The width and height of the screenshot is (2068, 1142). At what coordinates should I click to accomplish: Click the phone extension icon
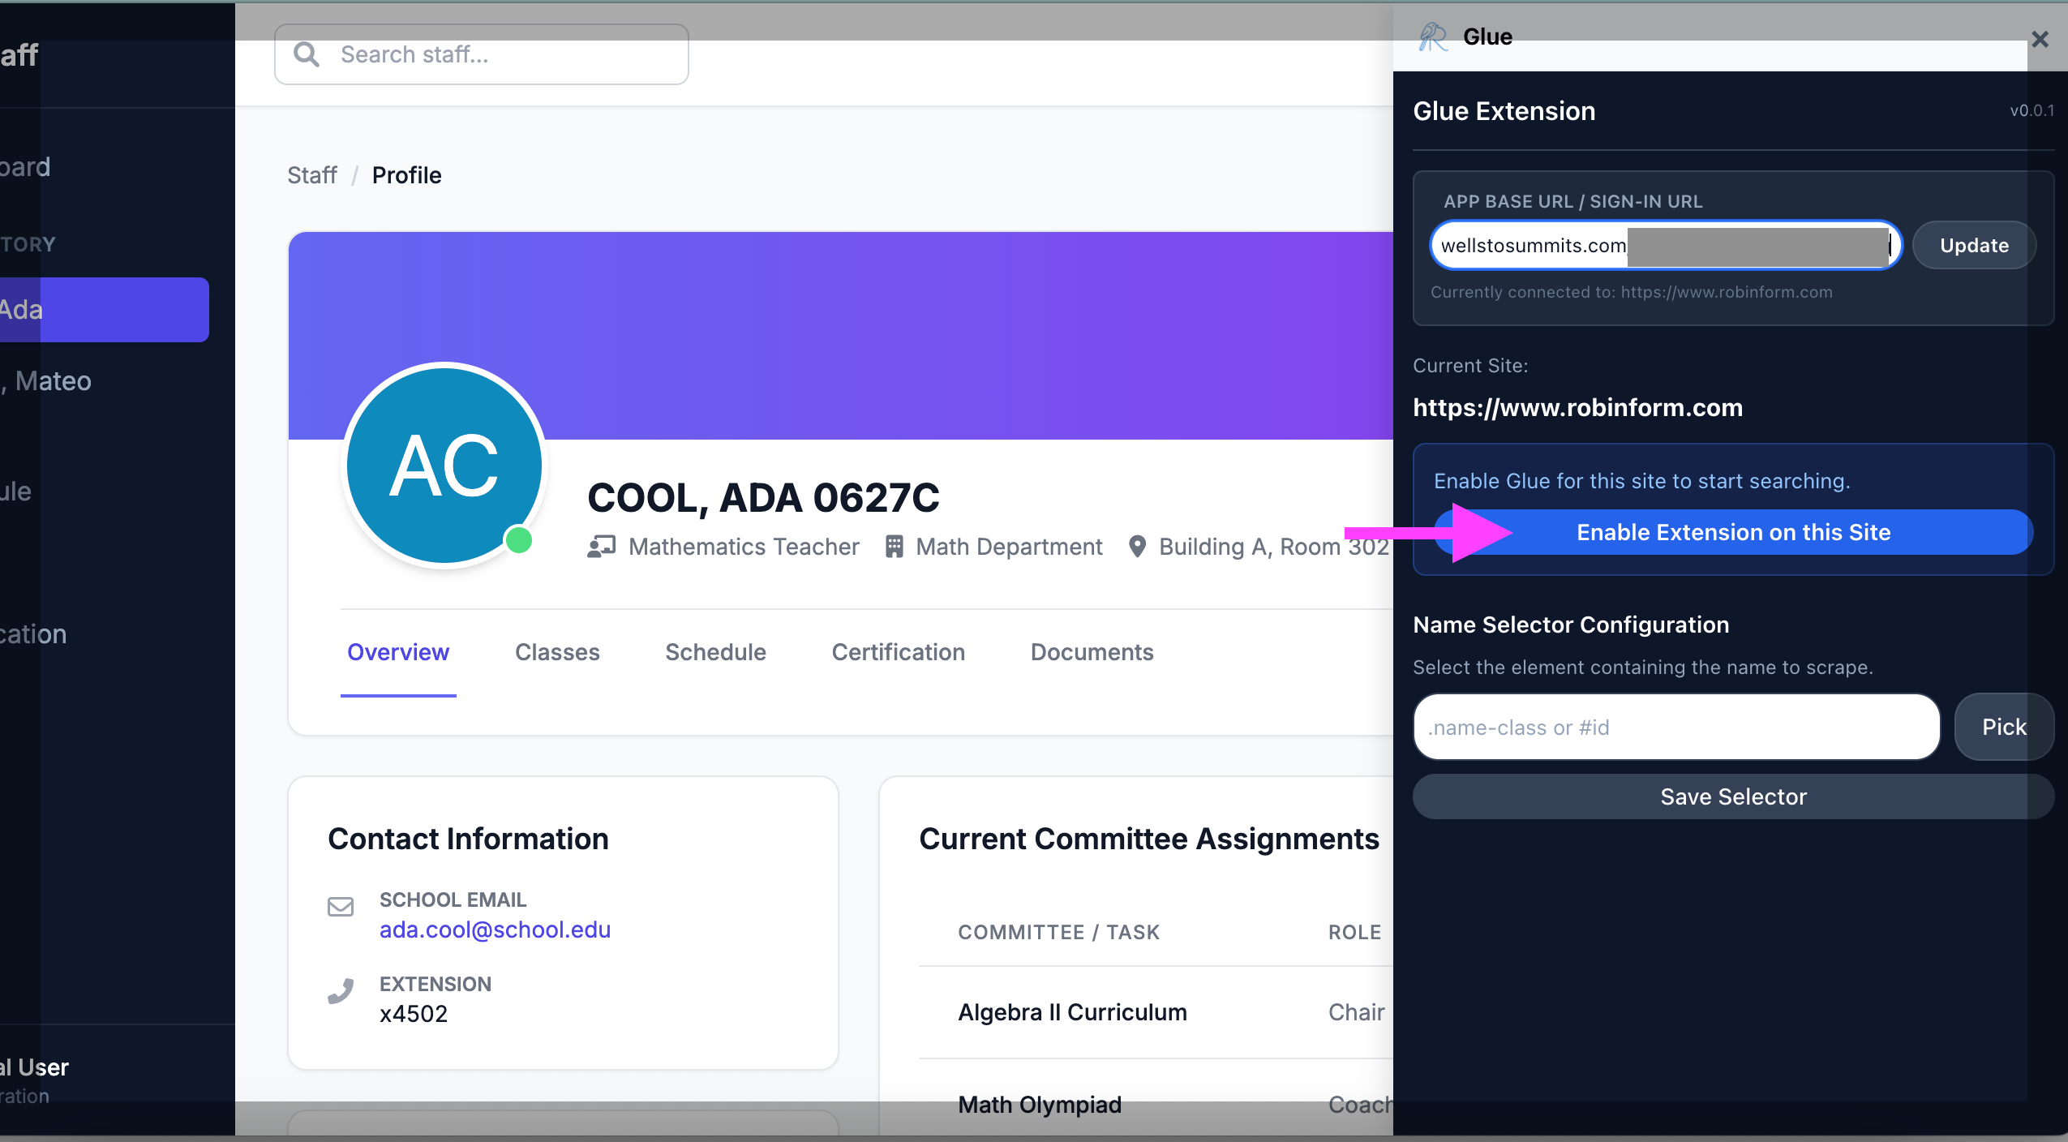point(341,991)
